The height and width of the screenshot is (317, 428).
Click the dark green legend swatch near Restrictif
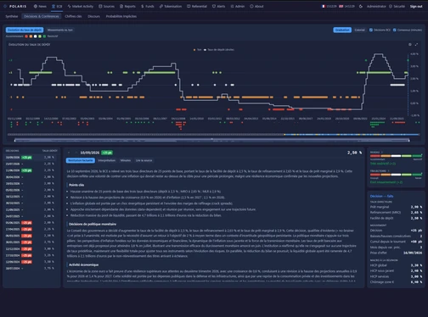click(x=44, y=36)
